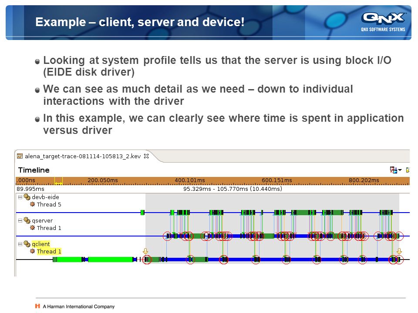This screenshot has width=418, height=313.
Task: Click the trace file icon on the tab
Action: point(20,156)
